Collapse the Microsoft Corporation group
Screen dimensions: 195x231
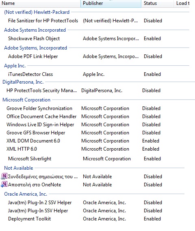tap(26, 100)
